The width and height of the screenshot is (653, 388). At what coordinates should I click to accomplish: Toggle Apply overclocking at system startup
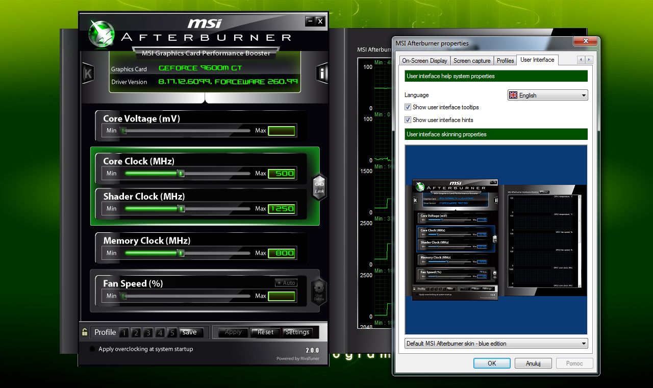coord(92,349)
